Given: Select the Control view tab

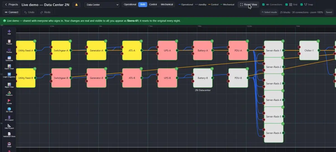Looking at the screenshot, I should click(153, 4).
